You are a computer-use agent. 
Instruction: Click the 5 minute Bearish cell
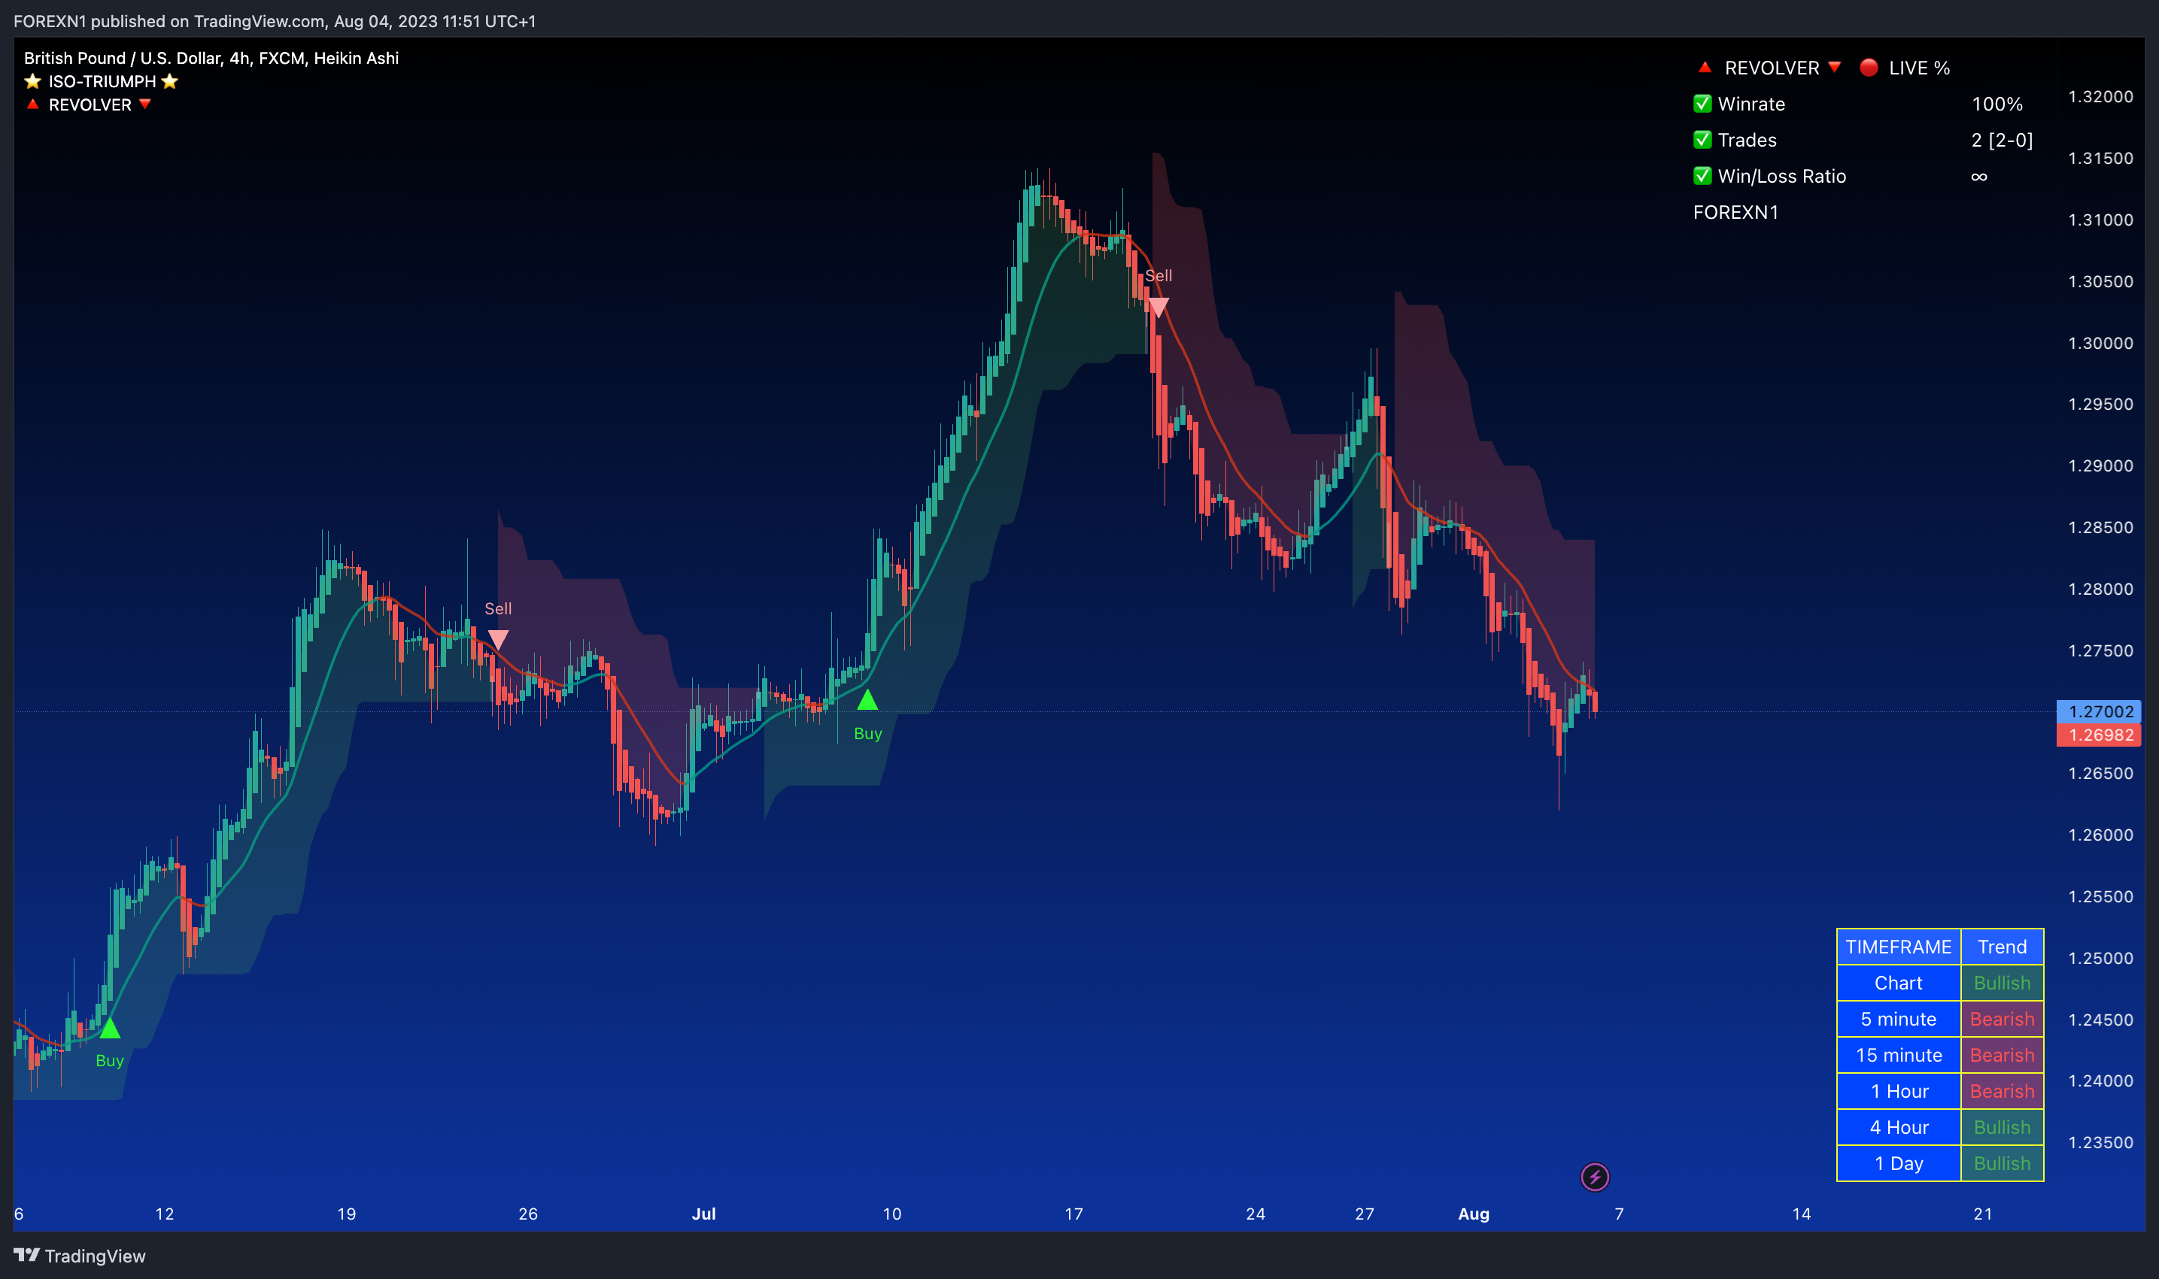(2002, 1019)
